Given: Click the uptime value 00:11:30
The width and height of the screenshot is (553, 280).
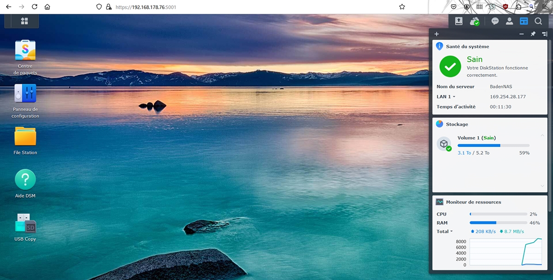Looking at the screenshot, I should coord(500,107).
